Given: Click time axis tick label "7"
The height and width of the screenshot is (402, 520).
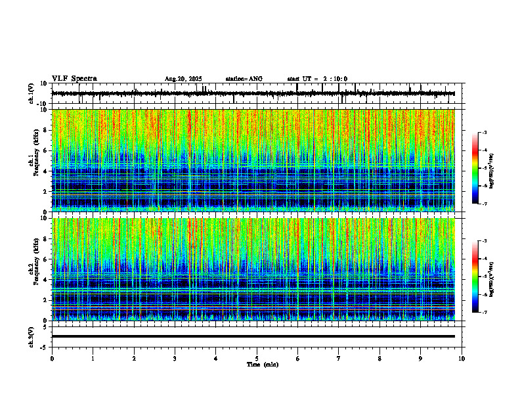Looking at the screenshot, I should pos(339,359).
